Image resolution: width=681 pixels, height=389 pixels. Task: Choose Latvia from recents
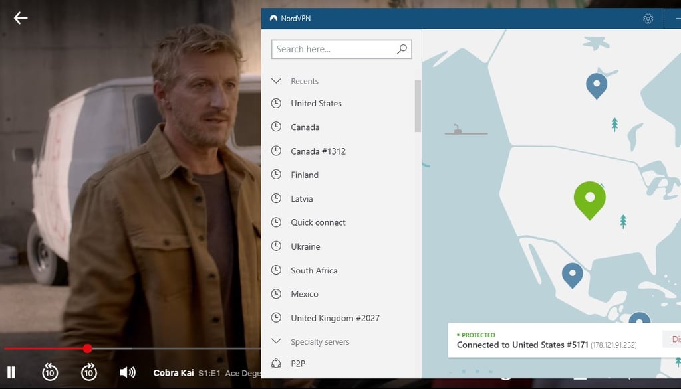301,198
